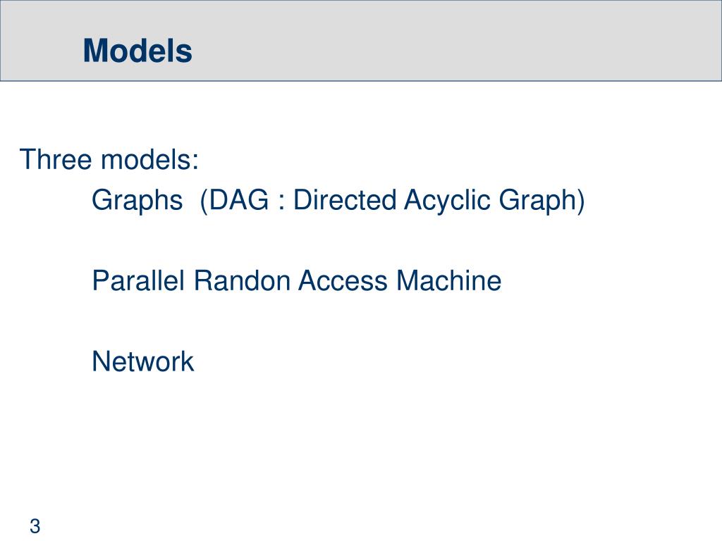Select the word "Directed"
Image resolution: width=722 pixels, height=541 pixels.
click(x=344, y=201)
